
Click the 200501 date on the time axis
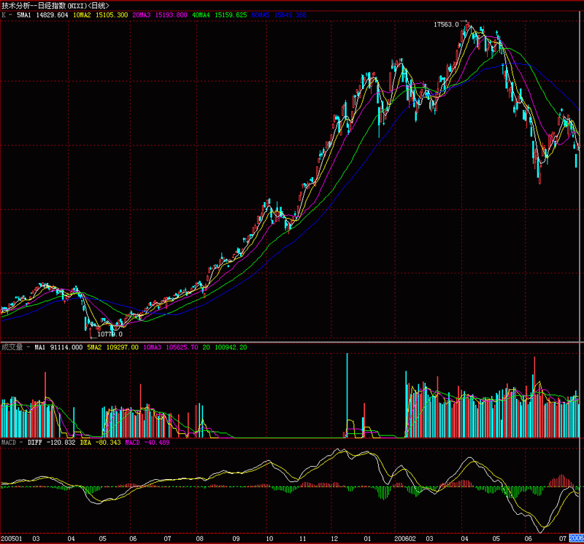[x=12, y=538]
